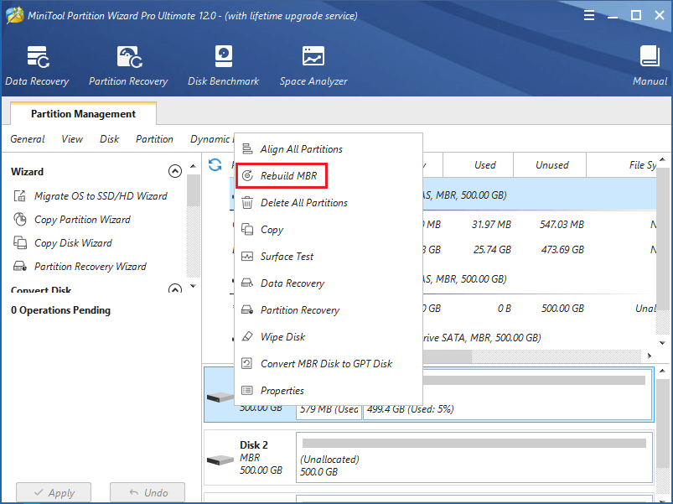Open the Partition menu

coord(154,139)
